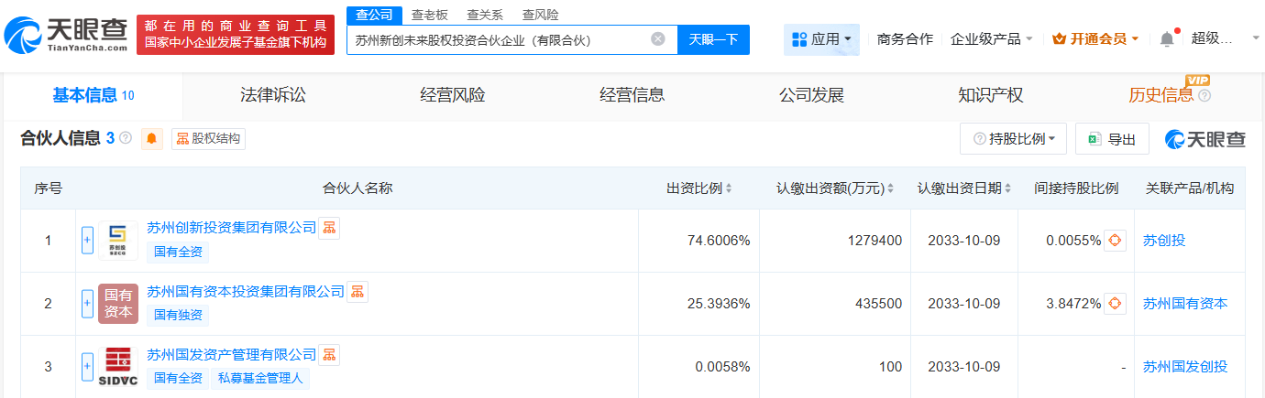
Task: Expand row 3 苏州国发资产管理 plus button
Action: [88, 367]
